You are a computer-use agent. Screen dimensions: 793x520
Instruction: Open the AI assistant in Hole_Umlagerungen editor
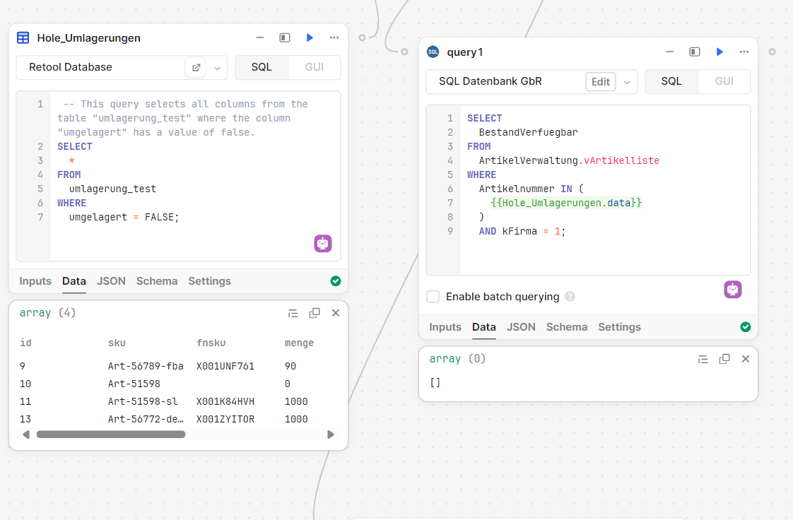323,243
